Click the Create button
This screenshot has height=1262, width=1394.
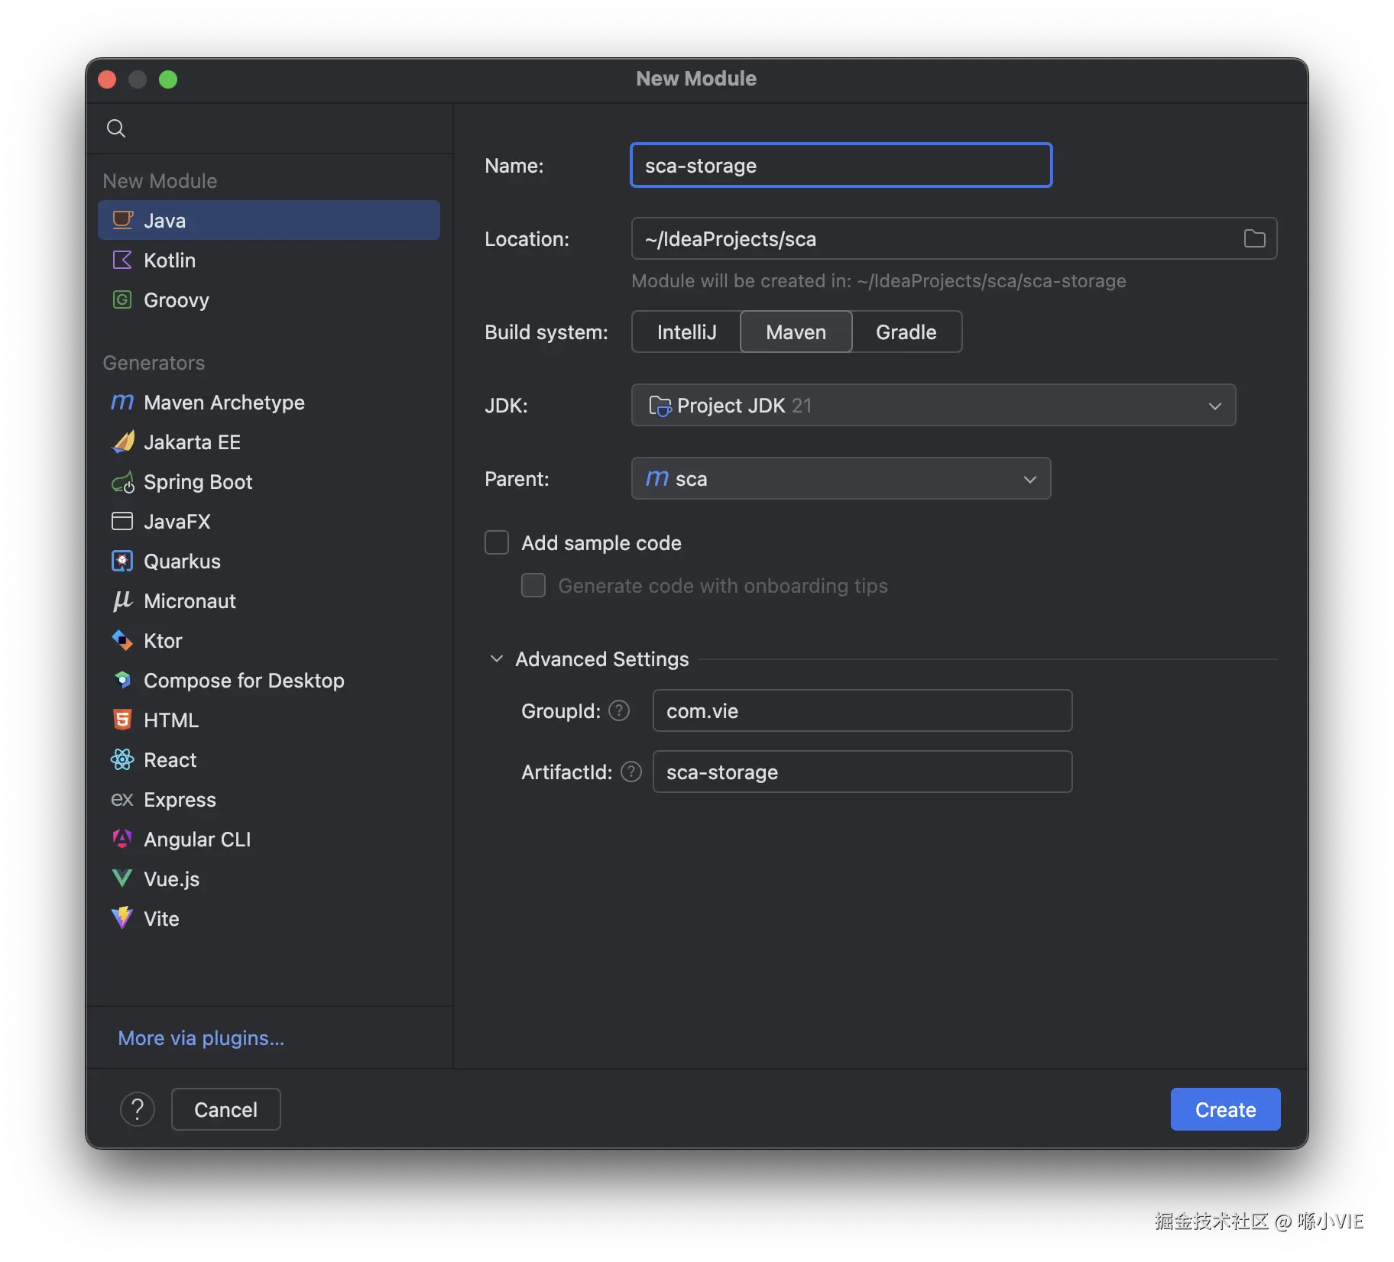1225,1109
